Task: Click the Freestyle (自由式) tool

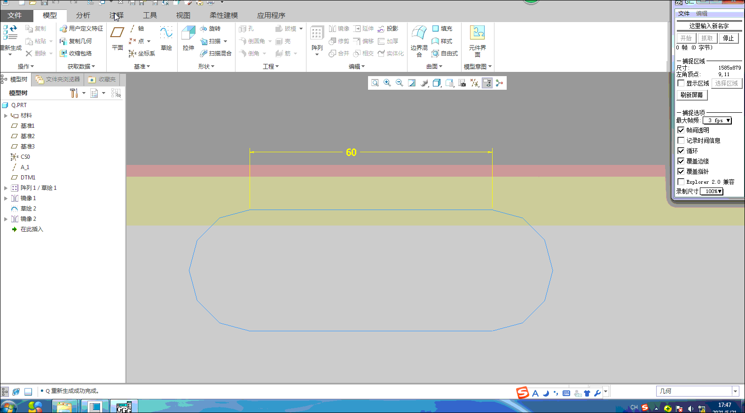Action: click(x=445, y=54)
